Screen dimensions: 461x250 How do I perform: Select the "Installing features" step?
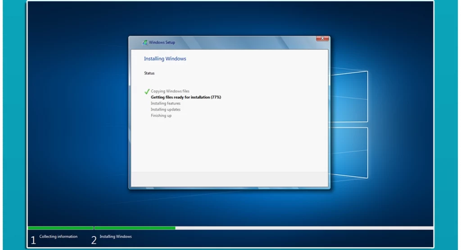point(165,104)
